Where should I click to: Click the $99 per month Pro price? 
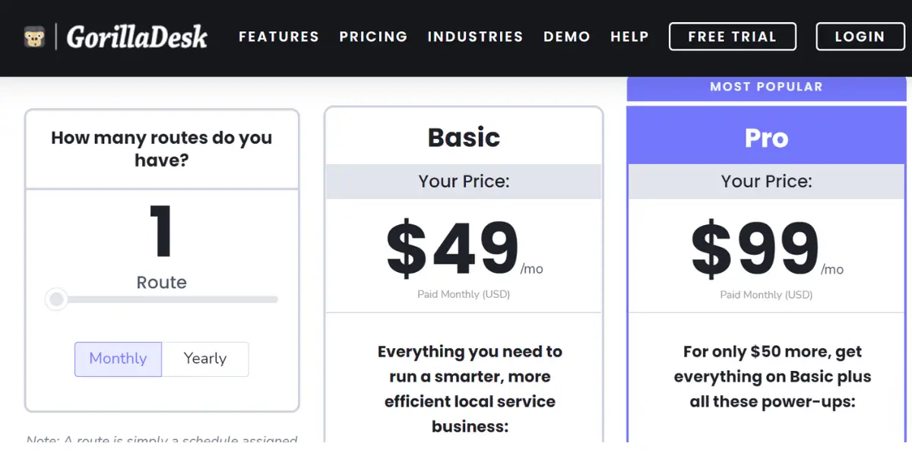[766, 249]
